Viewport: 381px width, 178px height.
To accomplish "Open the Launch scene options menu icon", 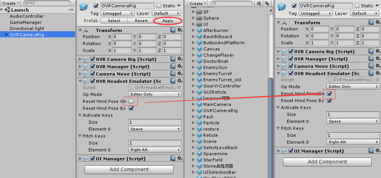I will pos(71,10).
